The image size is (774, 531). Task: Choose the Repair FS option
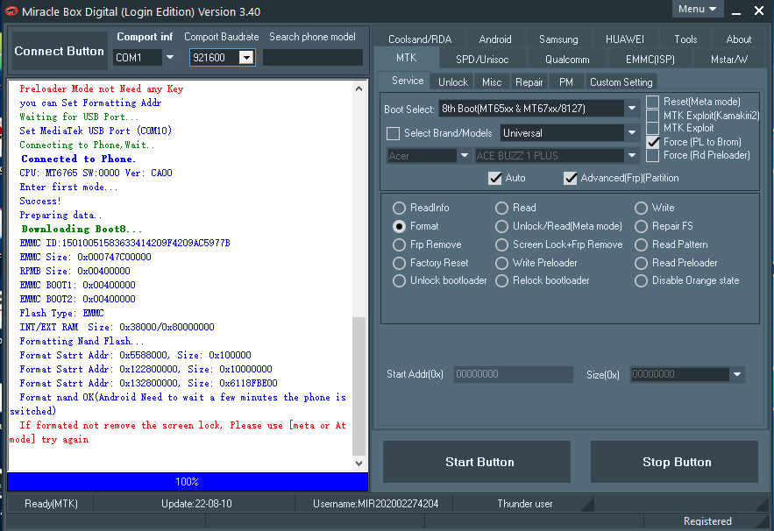pos(641,226)
